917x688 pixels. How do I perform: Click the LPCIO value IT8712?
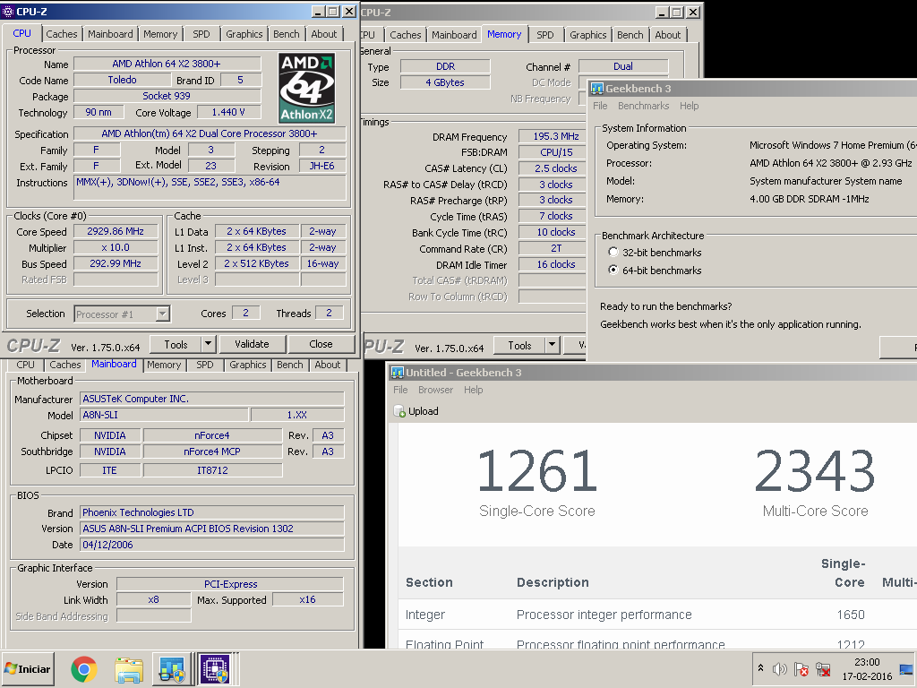212,470
